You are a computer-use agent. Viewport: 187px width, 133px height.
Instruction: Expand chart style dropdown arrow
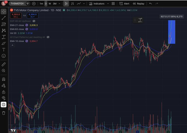84,4
